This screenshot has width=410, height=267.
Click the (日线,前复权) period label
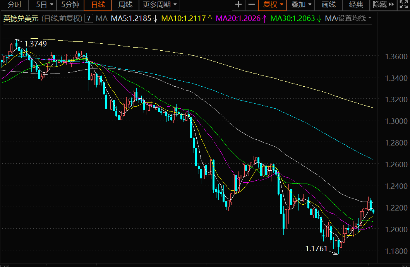[x=62, y=19]
